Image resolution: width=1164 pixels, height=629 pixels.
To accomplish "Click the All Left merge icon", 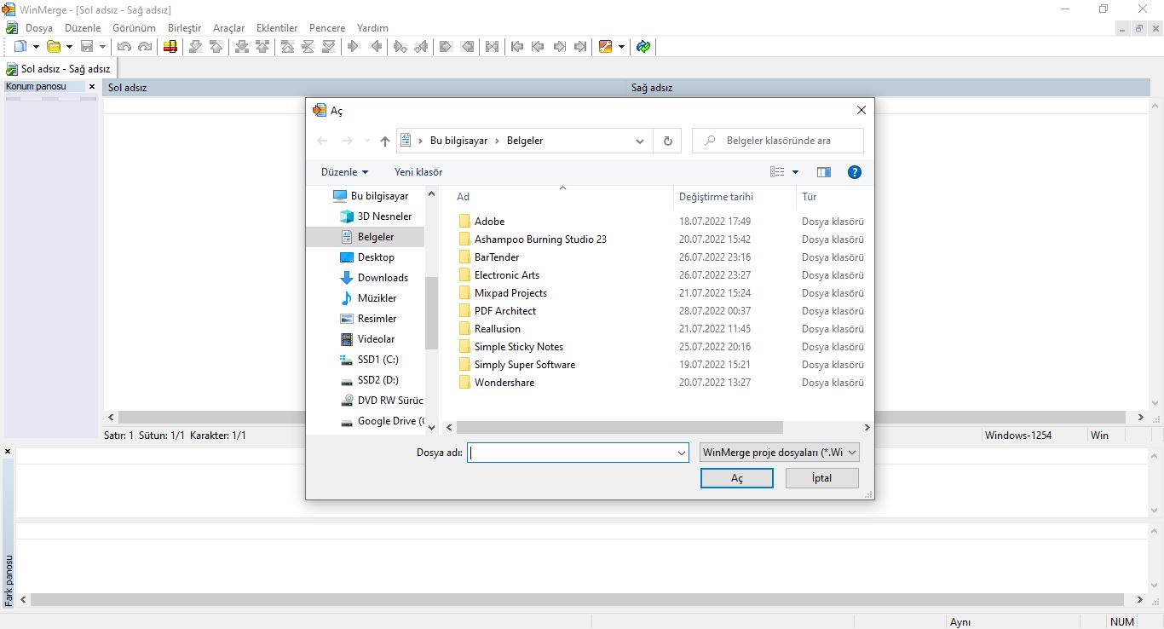I will point(467,46).
